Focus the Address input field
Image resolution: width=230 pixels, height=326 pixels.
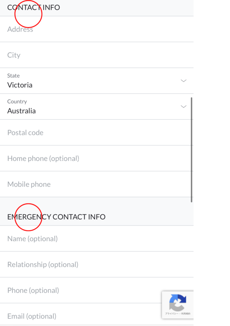tap(95, 29)
